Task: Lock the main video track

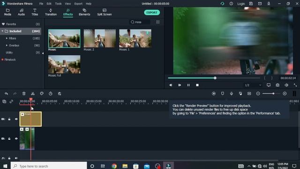Action: pos(9,138)
